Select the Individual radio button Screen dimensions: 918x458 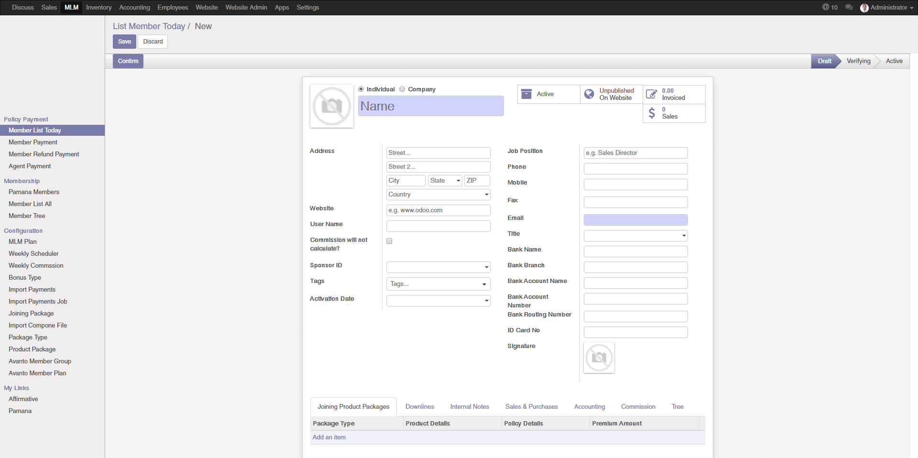pos(361,89)
